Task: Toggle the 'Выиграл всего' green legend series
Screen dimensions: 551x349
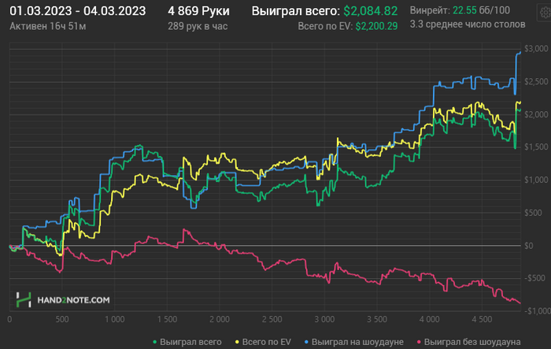Action: click(187, 342)
